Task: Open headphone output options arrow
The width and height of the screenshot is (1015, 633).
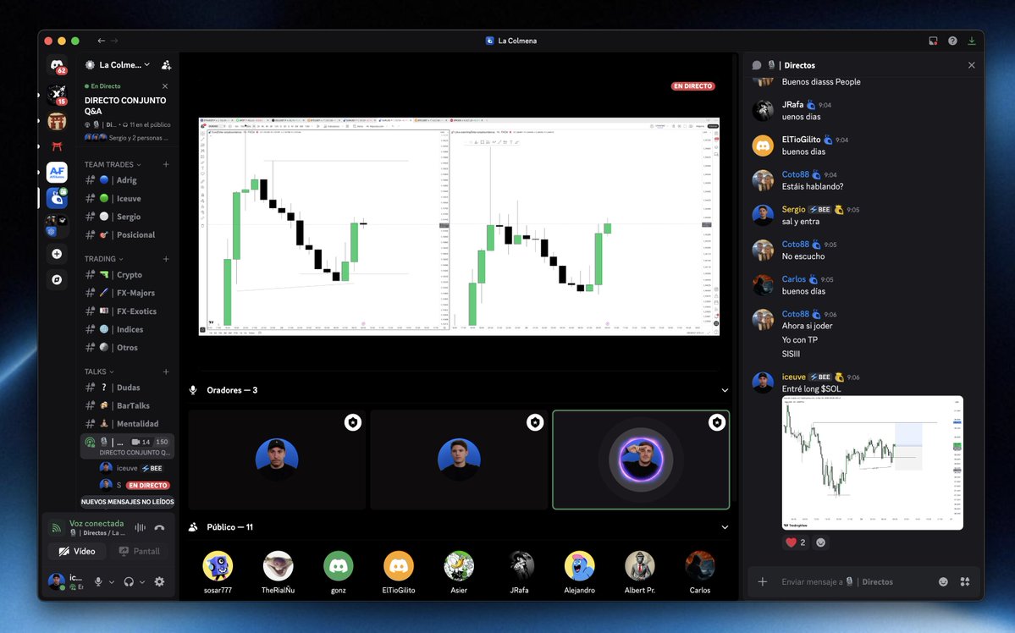Action: click(141, 582)
